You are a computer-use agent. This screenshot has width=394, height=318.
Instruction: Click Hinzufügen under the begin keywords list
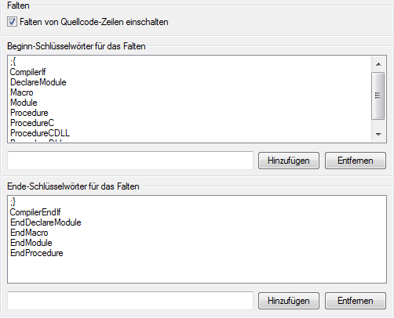click(x=289, y=161)
